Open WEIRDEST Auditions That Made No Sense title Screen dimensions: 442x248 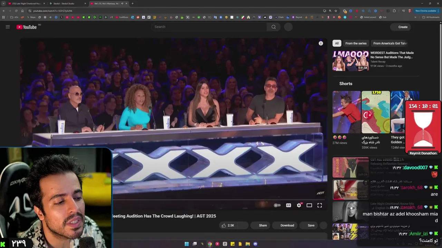click(392, 55)
